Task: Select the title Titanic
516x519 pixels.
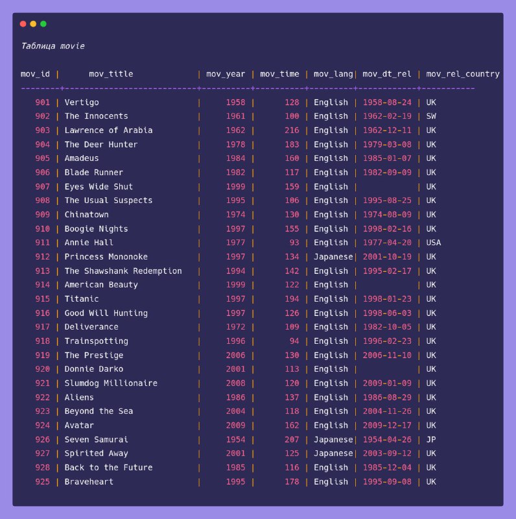Action: [82, 299]
